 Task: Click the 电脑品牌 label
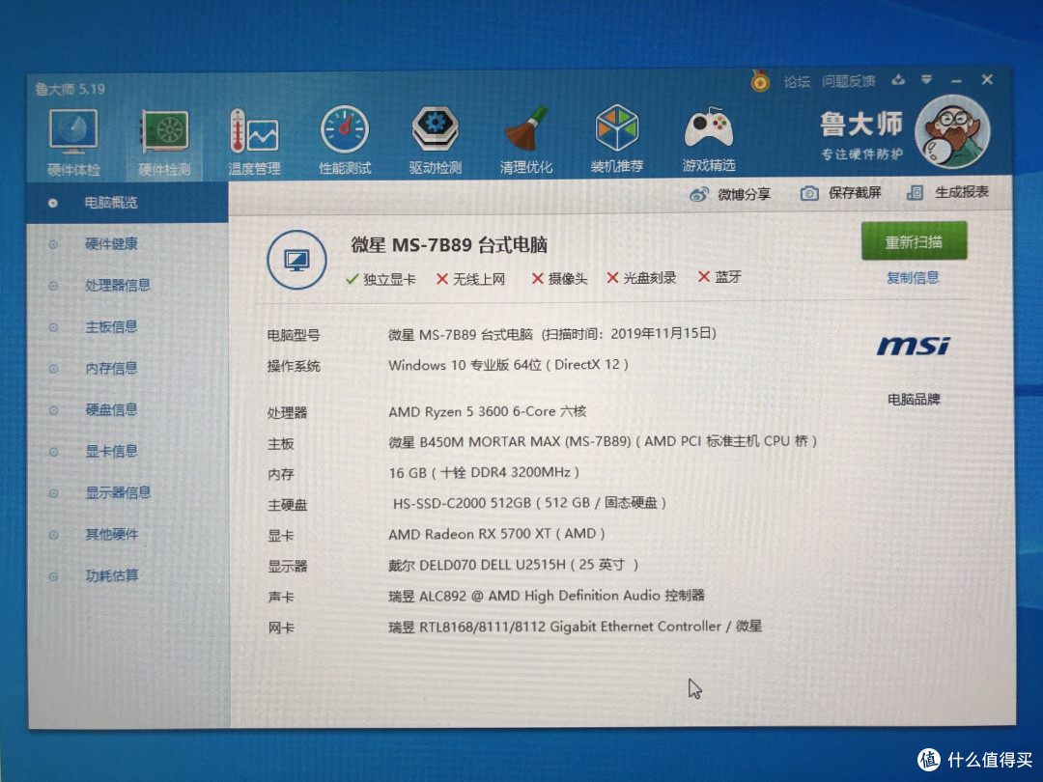(x=914, y=400)
